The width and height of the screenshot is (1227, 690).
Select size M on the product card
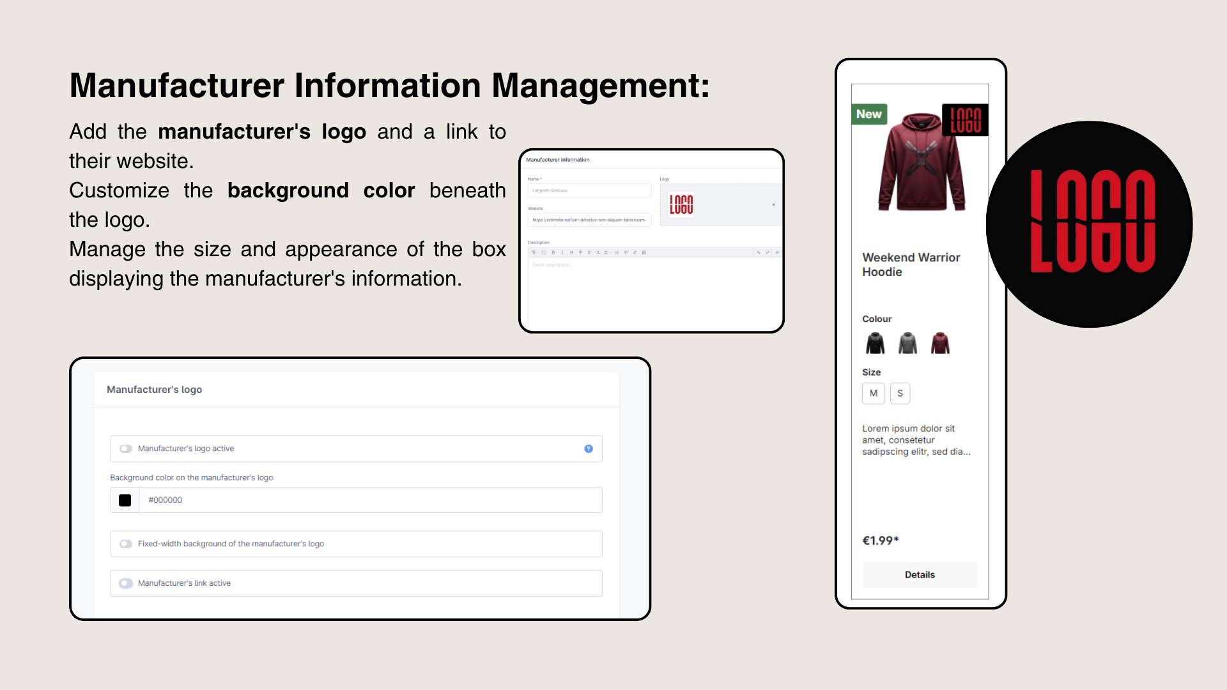tap(874, 394)
